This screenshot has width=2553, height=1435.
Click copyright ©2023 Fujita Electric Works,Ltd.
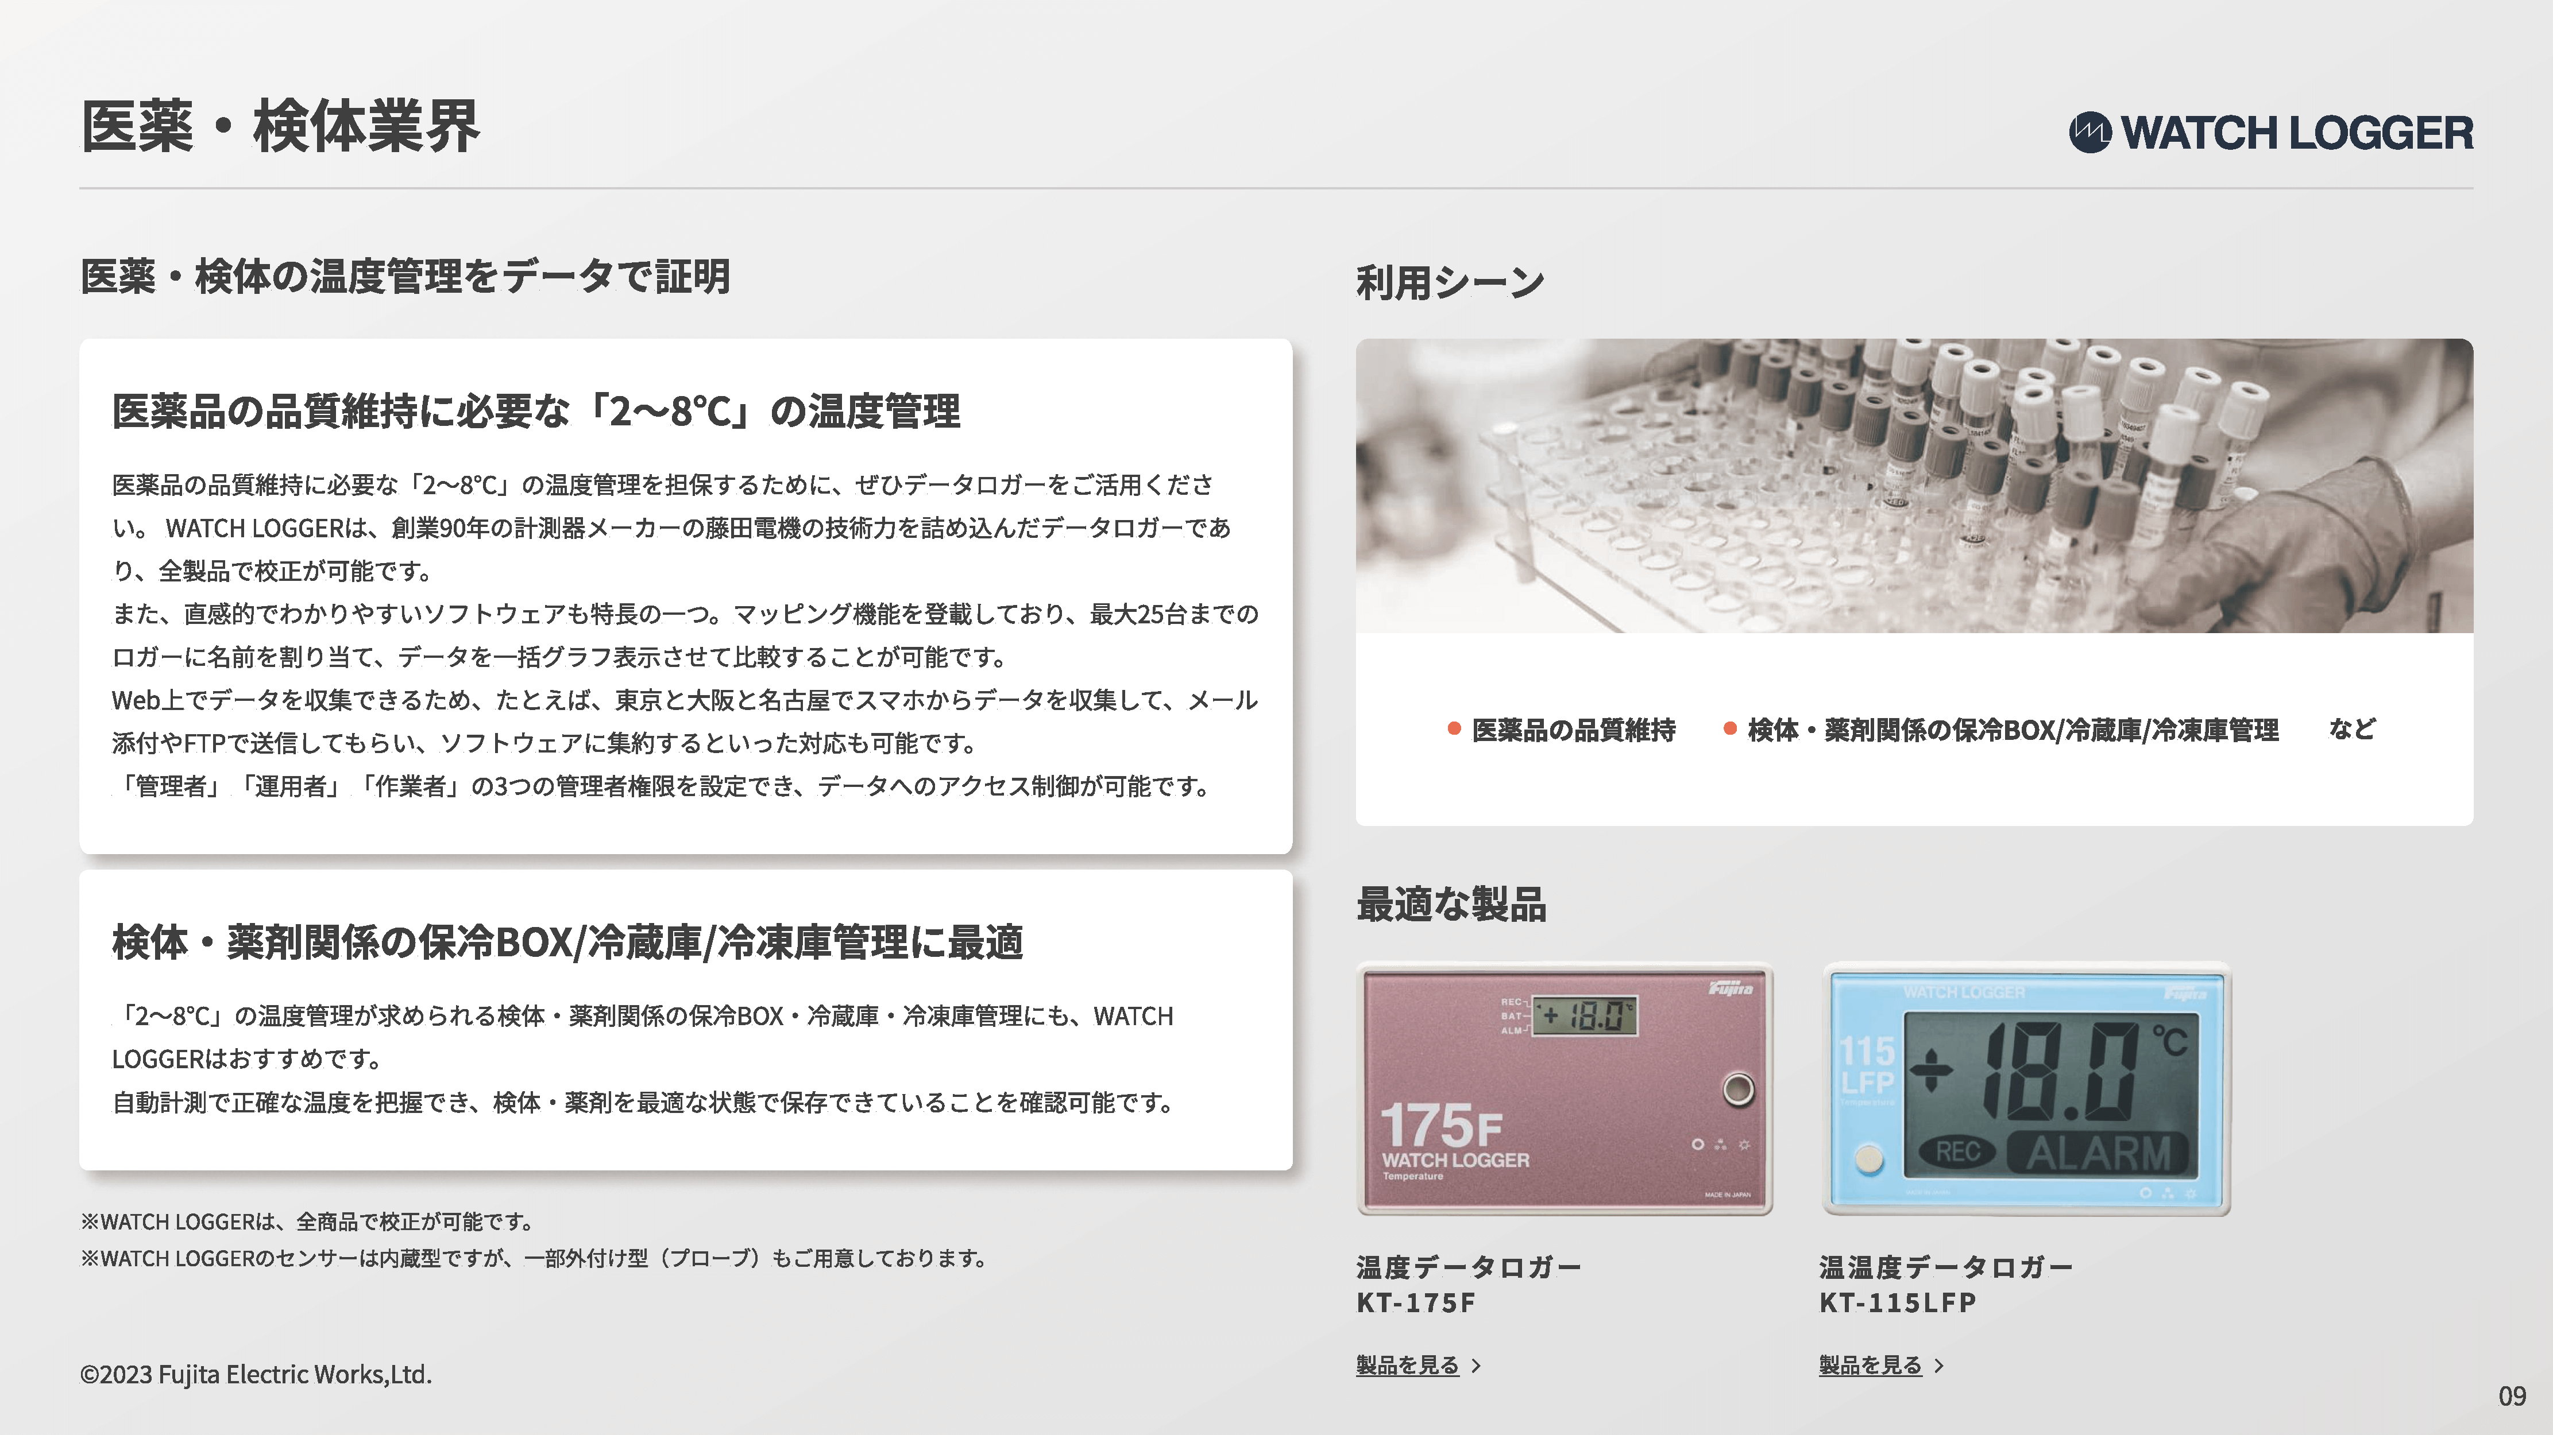tap(256, 1375)
